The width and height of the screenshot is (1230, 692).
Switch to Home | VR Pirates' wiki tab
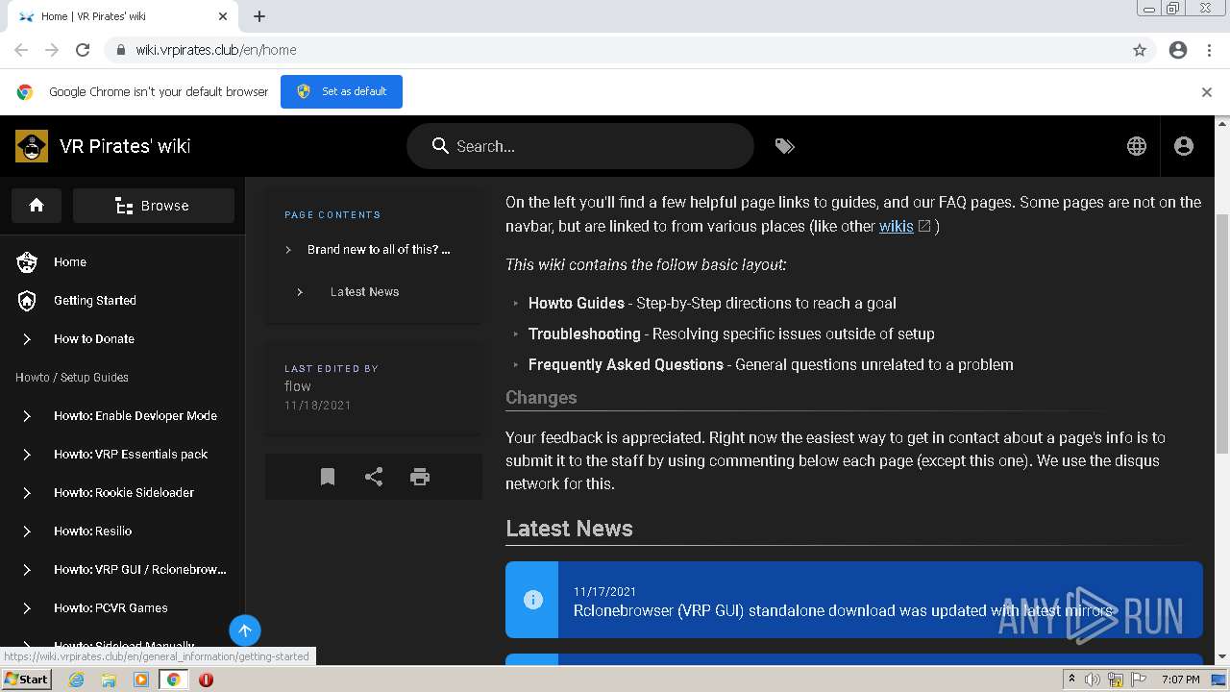tap(120, 16)
